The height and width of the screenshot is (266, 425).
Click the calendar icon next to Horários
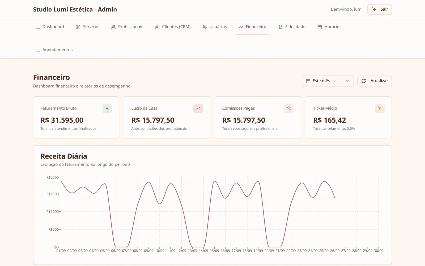pos(320,27)
